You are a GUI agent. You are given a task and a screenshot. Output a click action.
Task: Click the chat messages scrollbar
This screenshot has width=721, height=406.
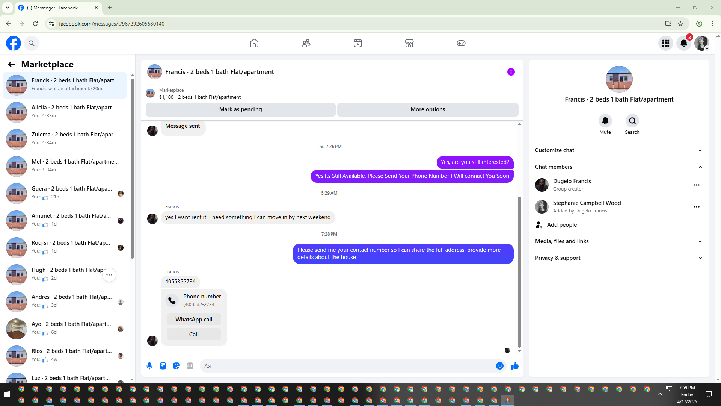pos(519,271)
